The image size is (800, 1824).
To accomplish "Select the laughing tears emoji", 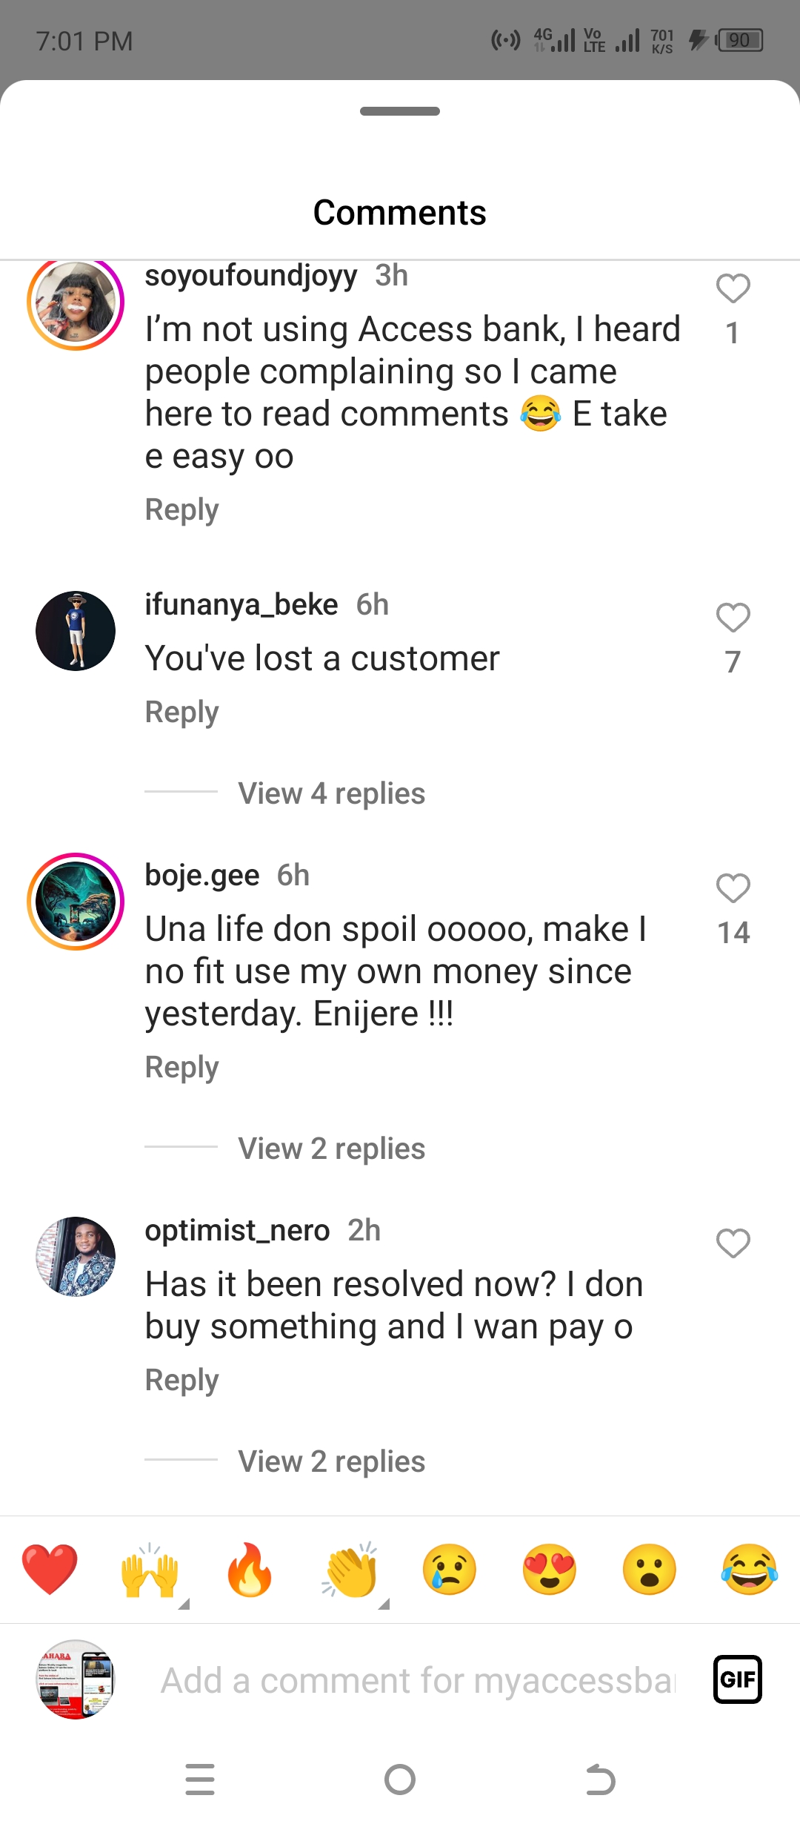I will coord(749,1569).
